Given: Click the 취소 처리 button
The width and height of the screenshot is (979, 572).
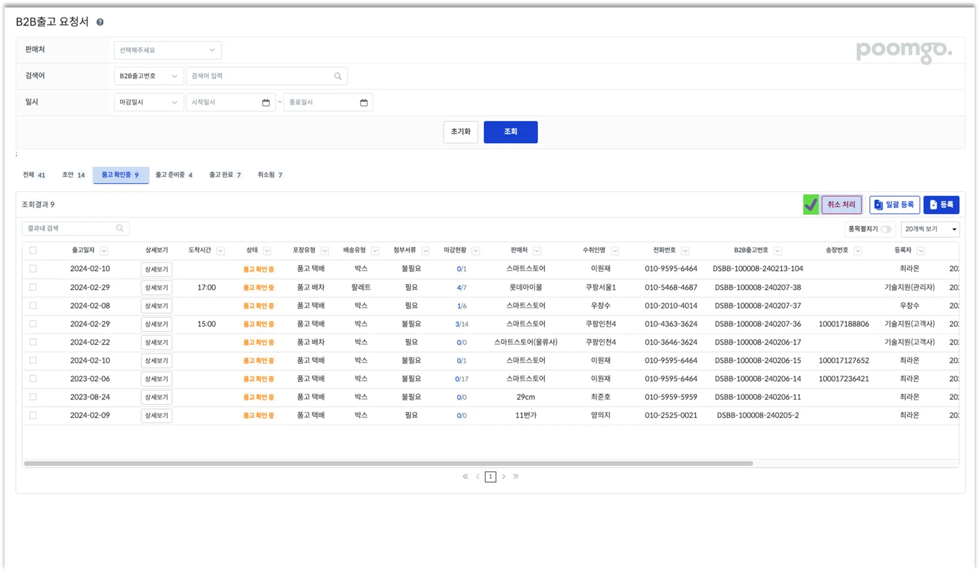Looking at the screenshot, I should point(841,205).
